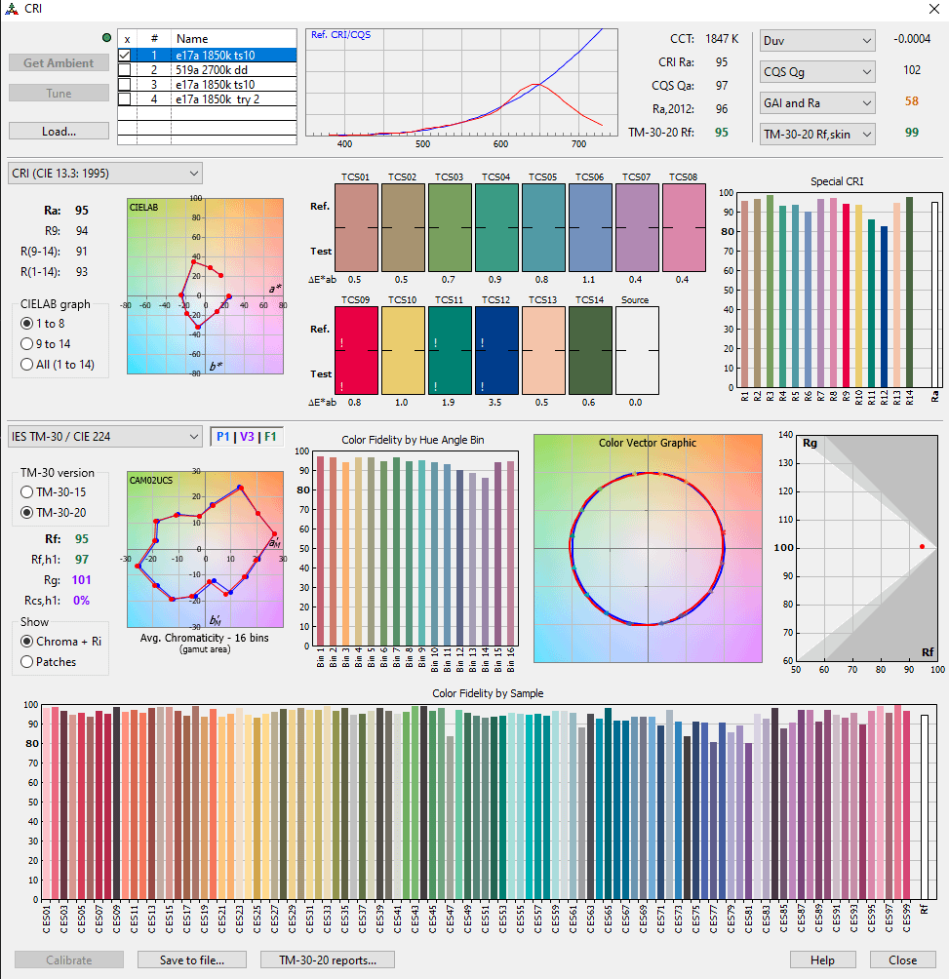Switch to the F1 tab
This screenshot has height=979, width=949.
pyautogui.click(x=271, y=436)
